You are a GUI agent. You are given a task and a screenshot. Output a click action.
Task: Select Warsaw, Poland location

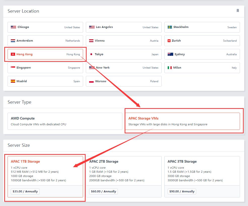click(x=124, y=81)
